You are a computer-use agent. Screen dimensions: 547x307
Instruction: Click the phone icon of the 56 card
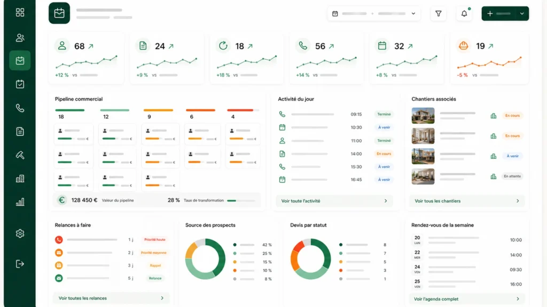303,46
